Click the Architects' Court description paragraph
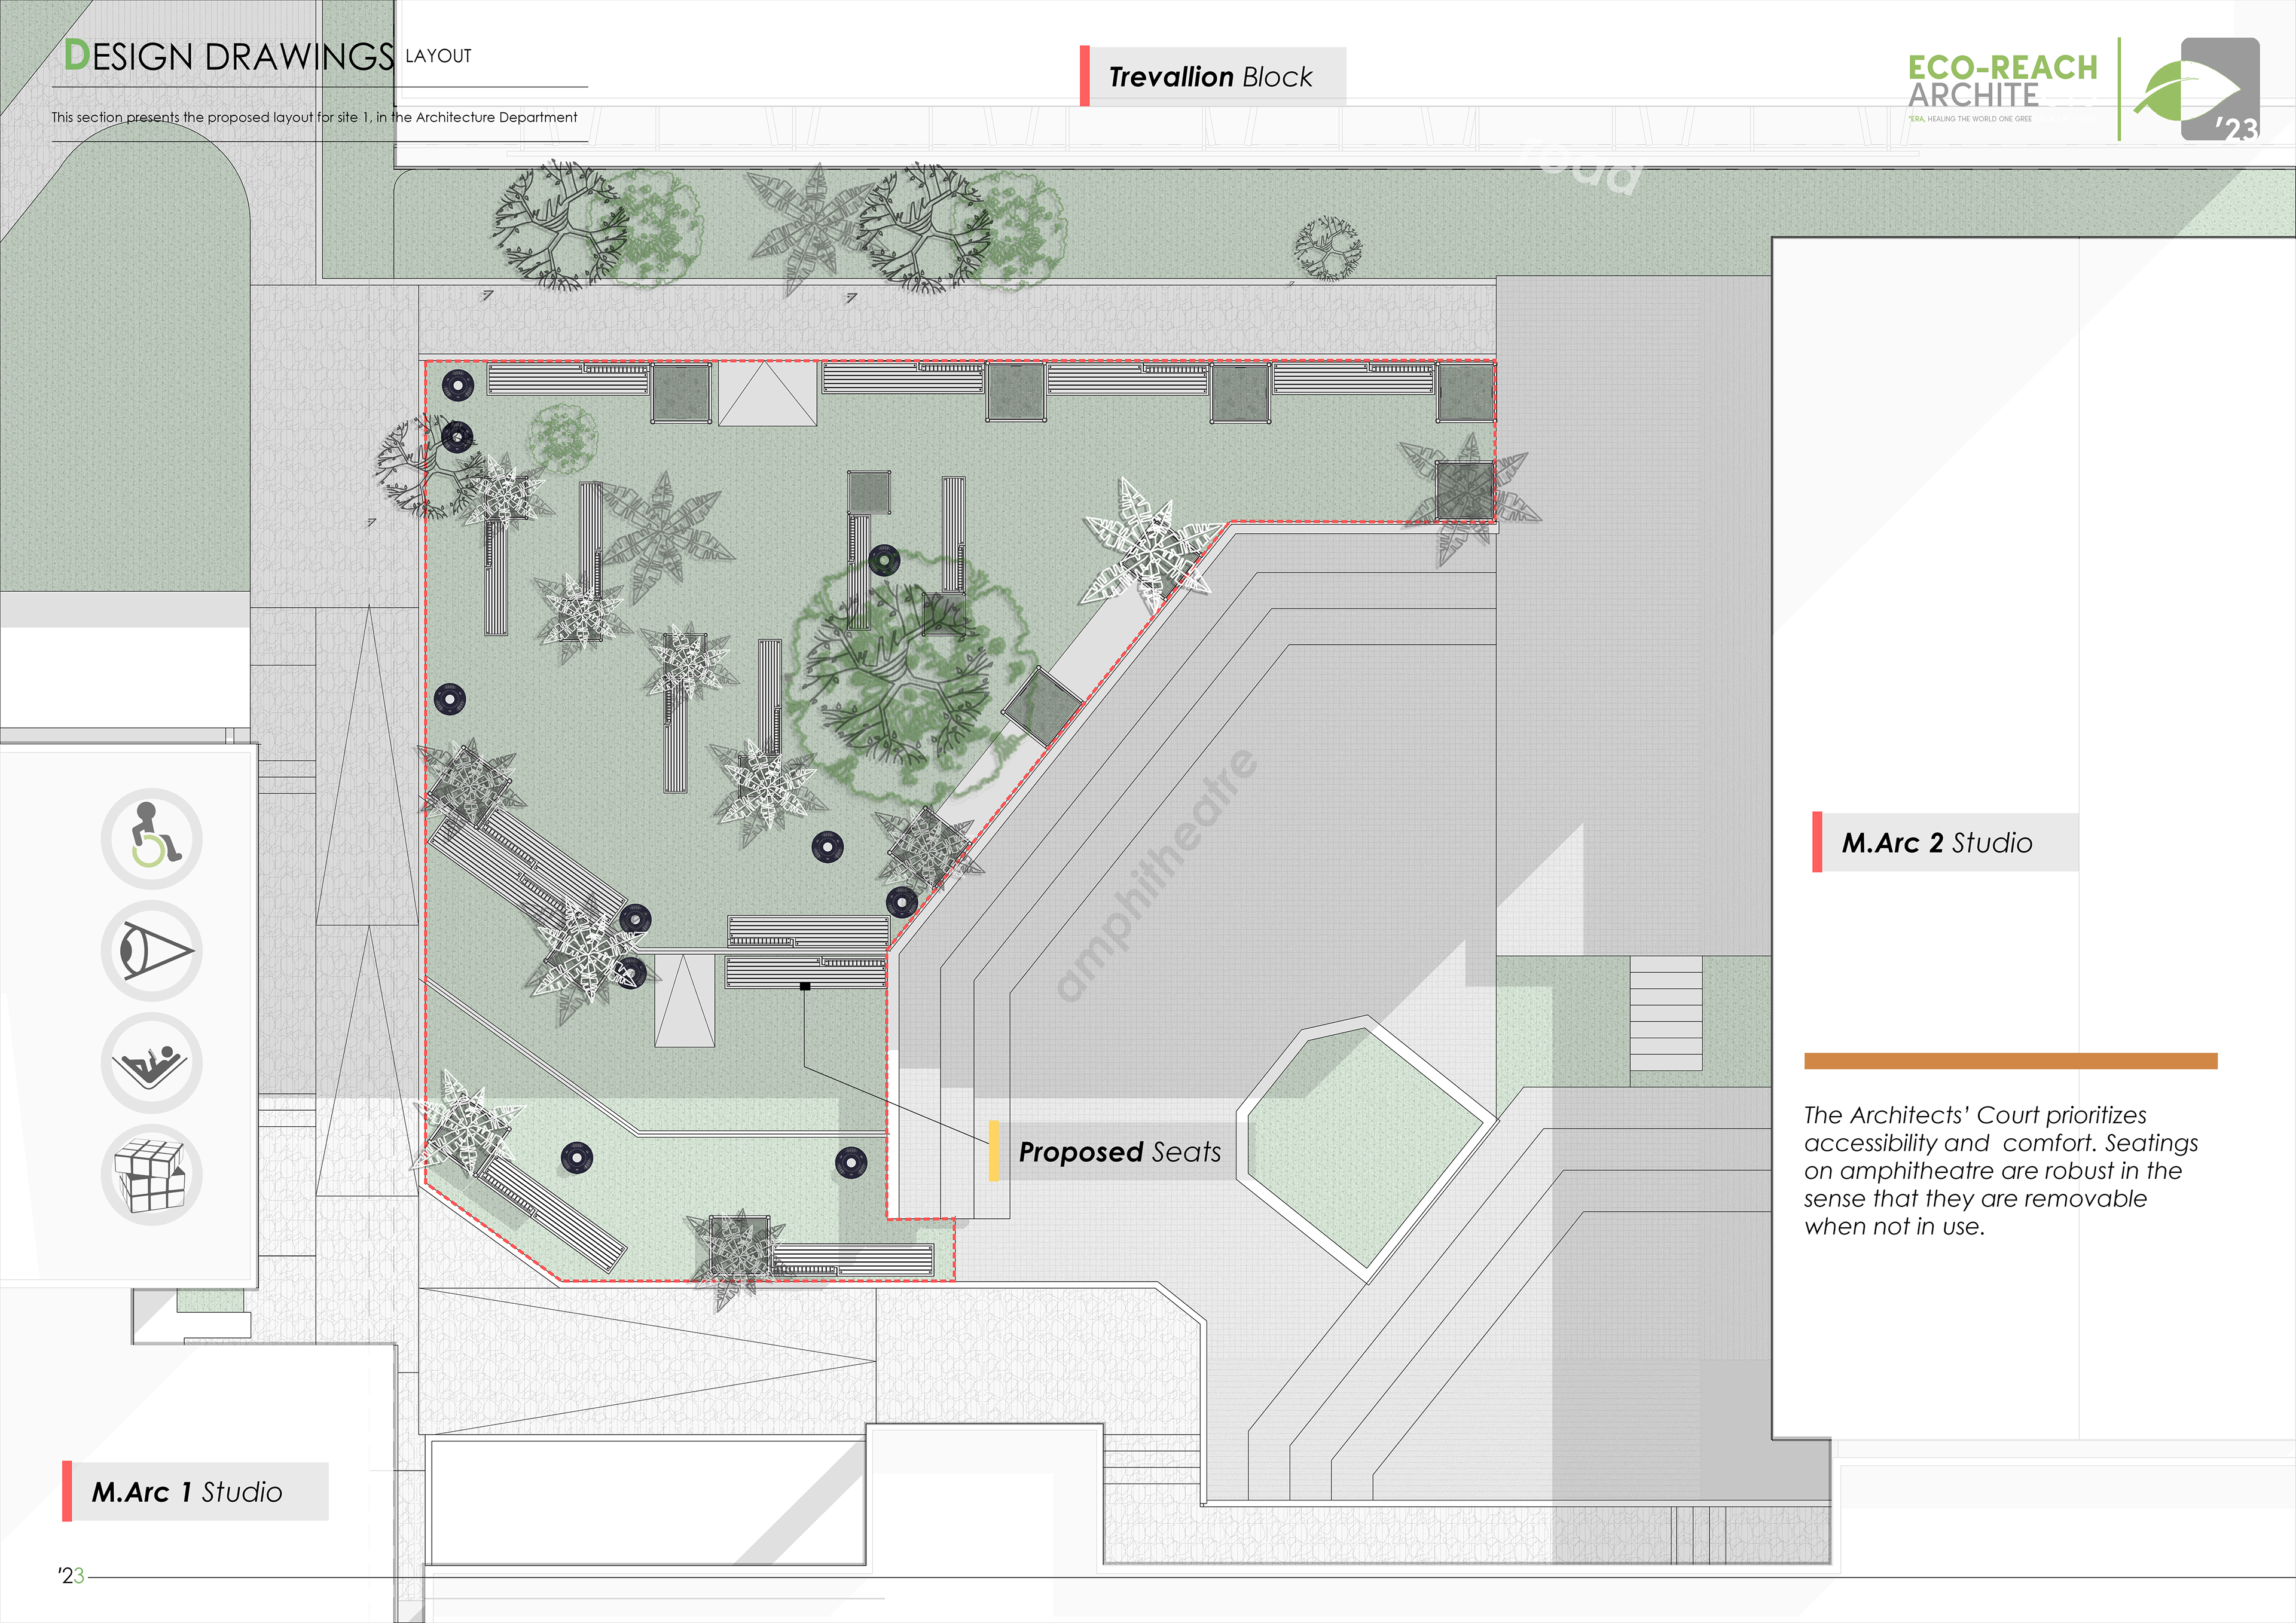The height and width of the screenshot is (1623, 2296). tap(2000, 1170)
